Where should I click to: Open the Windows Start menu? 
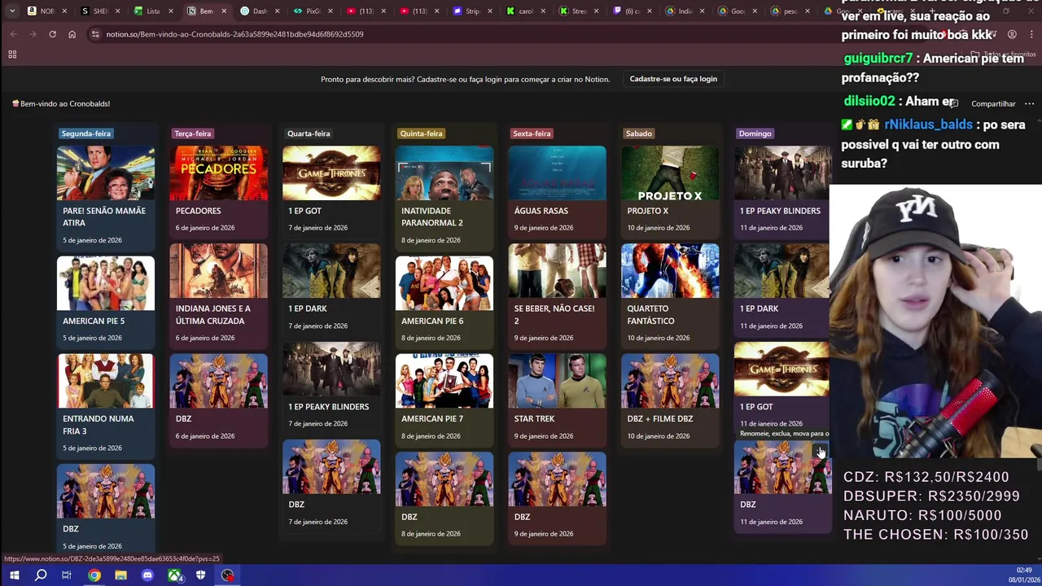(x=14, y=575)
